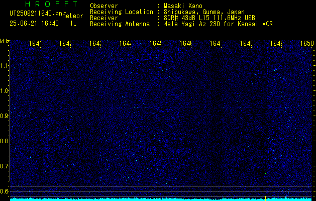Click the kHz axis unit label
316x201 pixels.
pos(5,41)
